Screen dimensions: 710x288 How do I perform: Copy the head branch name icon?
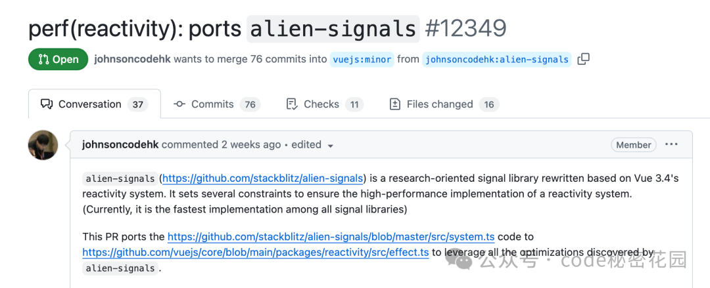pyautogui.click(x=584, y=59)
